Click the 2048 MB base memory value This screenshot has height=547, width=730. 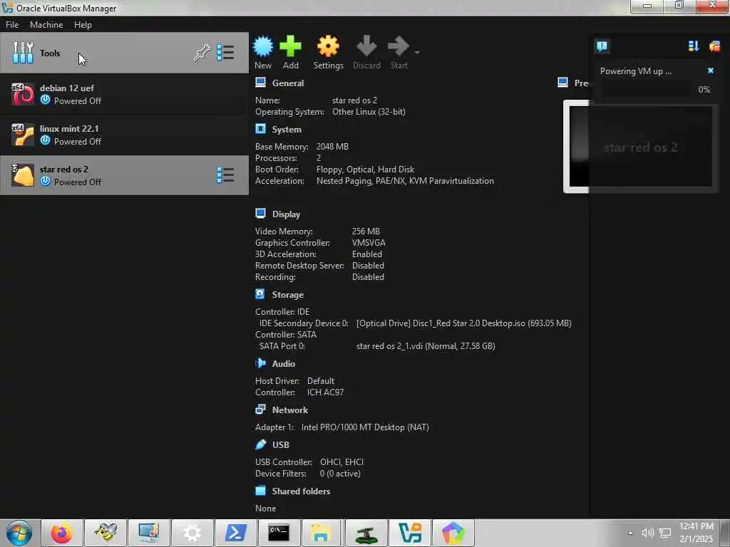pos(332,147)
